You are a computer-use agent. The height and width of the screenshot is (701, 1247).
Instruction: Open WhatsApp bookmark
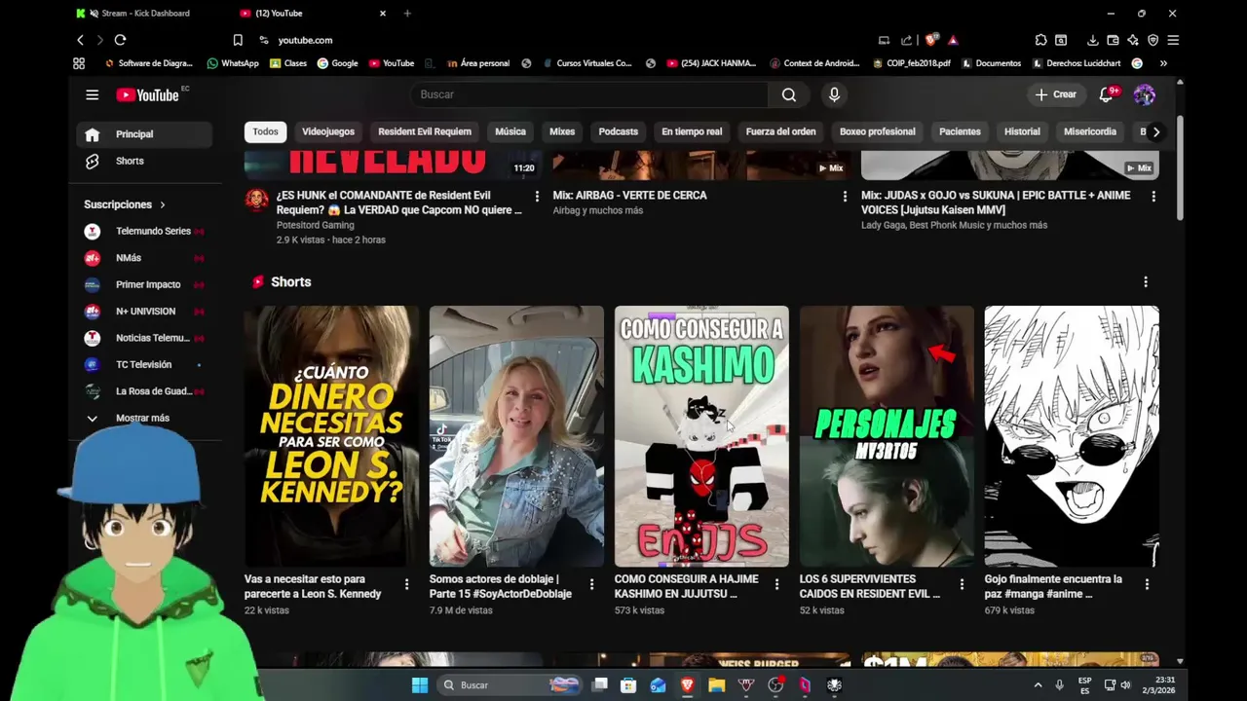[x=233, y=63]
